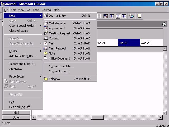Click the horizontal scrollbar thumb

pos(97,117)
